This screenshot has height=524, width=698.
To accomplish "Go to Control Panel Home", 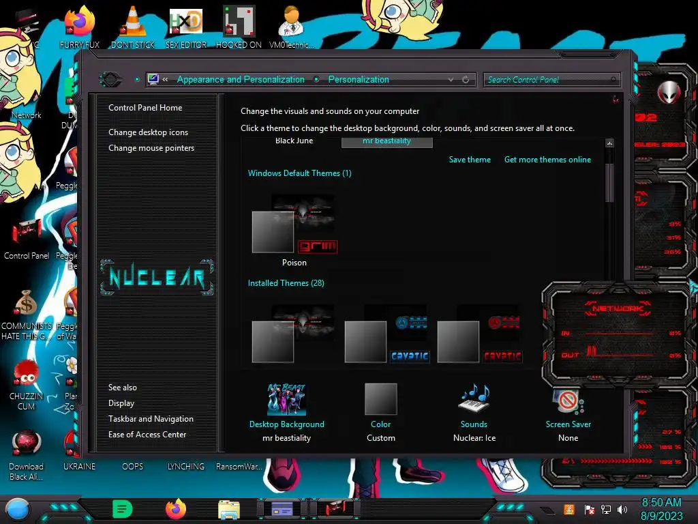I will (x=145, y=107).
